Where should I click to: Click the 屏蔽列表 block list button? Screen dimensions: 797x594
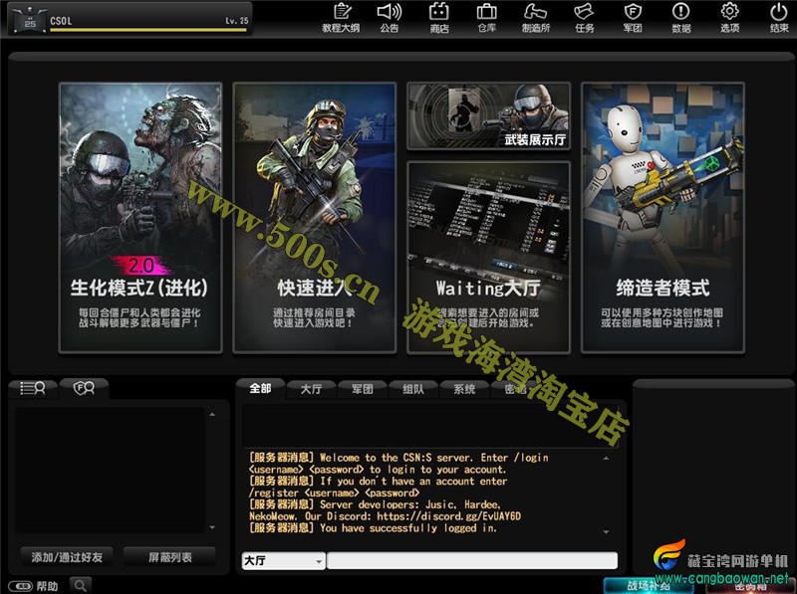(x=170, y=556)
